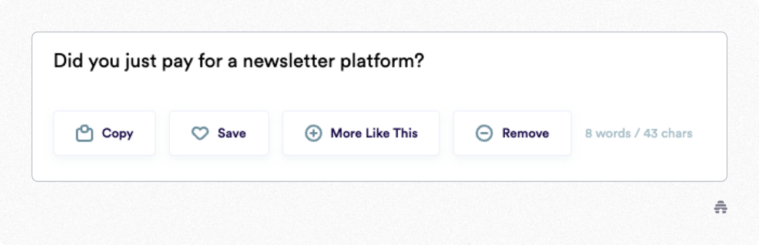Click the minus circle icon
This screenshot has height=245, width=759.
484,134
